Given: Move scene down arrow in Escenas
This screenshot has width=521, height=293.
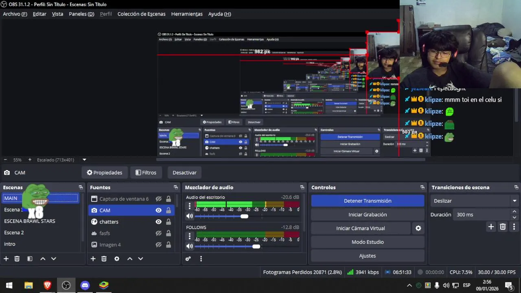Looking at the screenshot, I should (53, 259).
